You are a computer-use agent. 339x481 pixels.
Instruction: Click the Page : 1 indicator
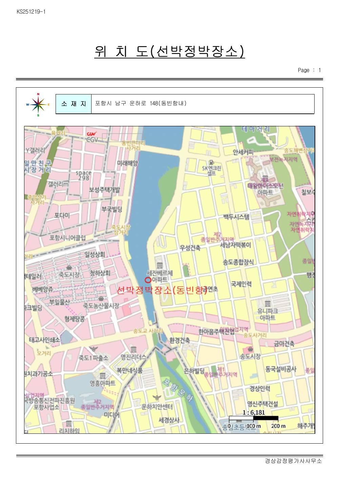pos(309,70)
